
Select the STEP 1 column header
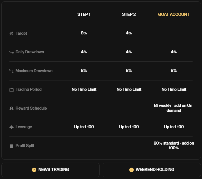tap(84, 14)
